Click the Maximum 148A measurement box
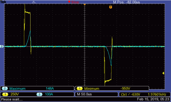 (x=37, y=89)
